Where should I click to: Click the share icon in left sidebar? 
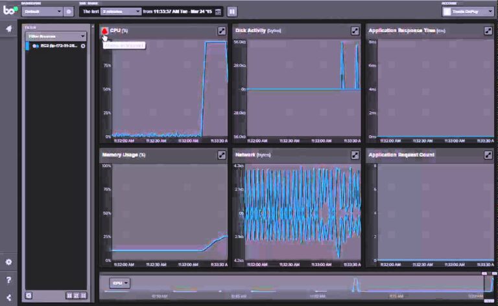8,297
